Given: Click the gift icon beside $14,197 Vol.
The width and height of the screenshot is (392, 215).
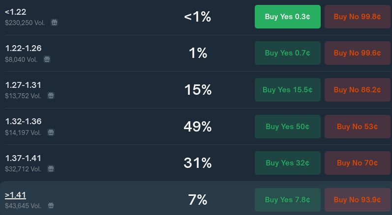Looking at the screenshot, I should coord(51,132).
